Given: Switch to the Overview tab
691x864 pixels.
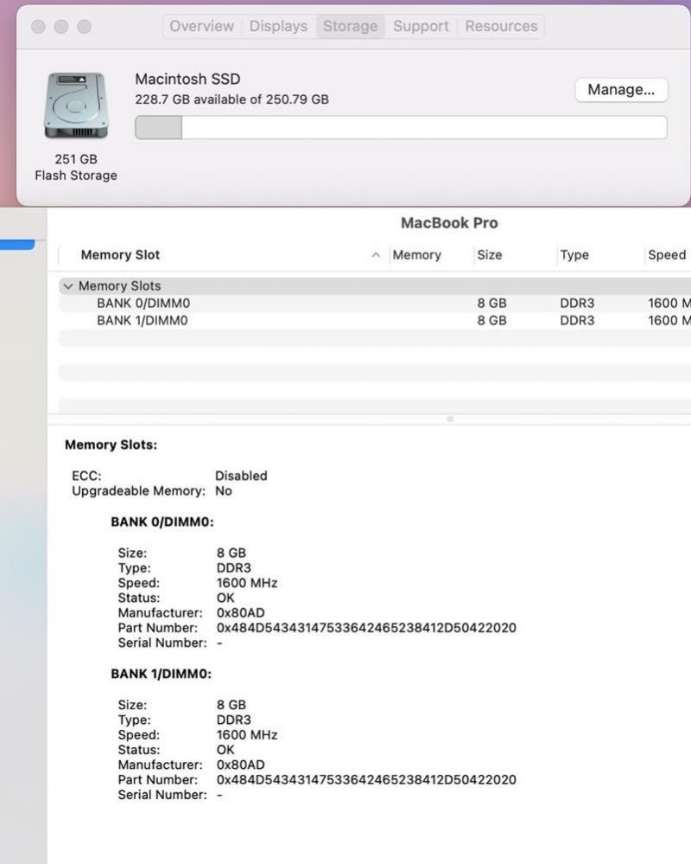Looking at the screenshot, I should click(x=201, y=26).
